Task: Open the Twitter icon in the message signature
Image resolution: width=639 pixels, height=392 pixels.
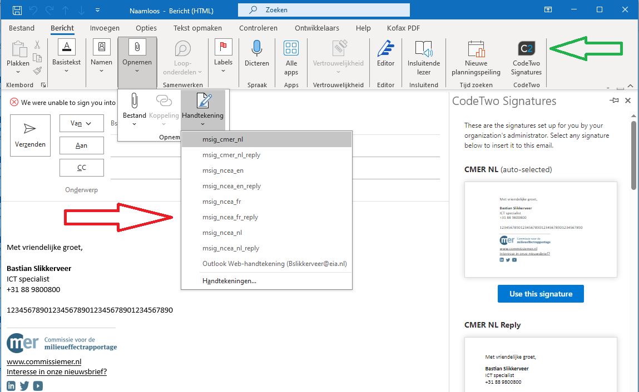Action: (x=24, y=386)
